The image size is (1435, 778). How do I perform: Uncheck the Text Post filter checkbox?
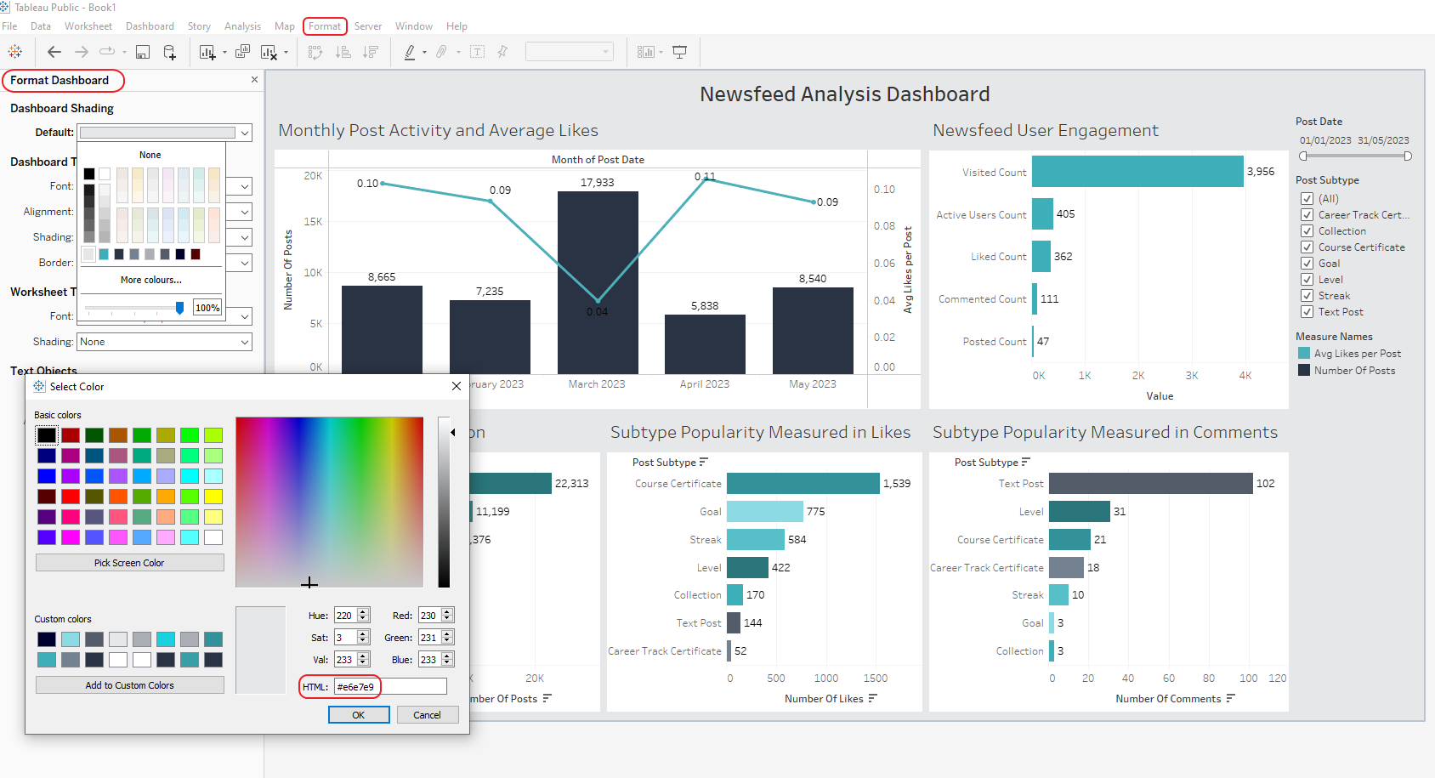pyautogui.click(x=1307, y=312)
